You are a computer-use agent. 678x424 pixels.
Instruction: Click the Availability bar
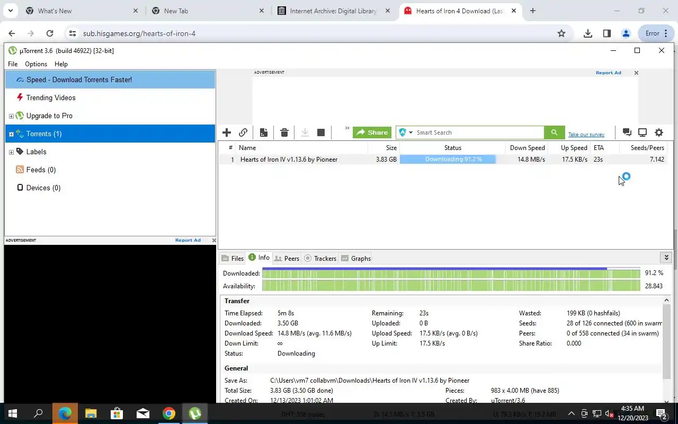(x=451, y=286)
